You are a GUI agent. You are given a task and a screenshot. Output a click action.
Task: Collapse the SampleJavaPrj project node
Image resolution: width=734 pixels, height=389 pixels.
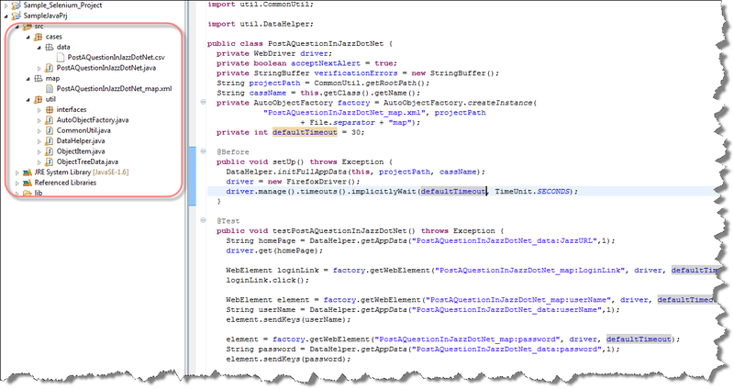point(6,16)
